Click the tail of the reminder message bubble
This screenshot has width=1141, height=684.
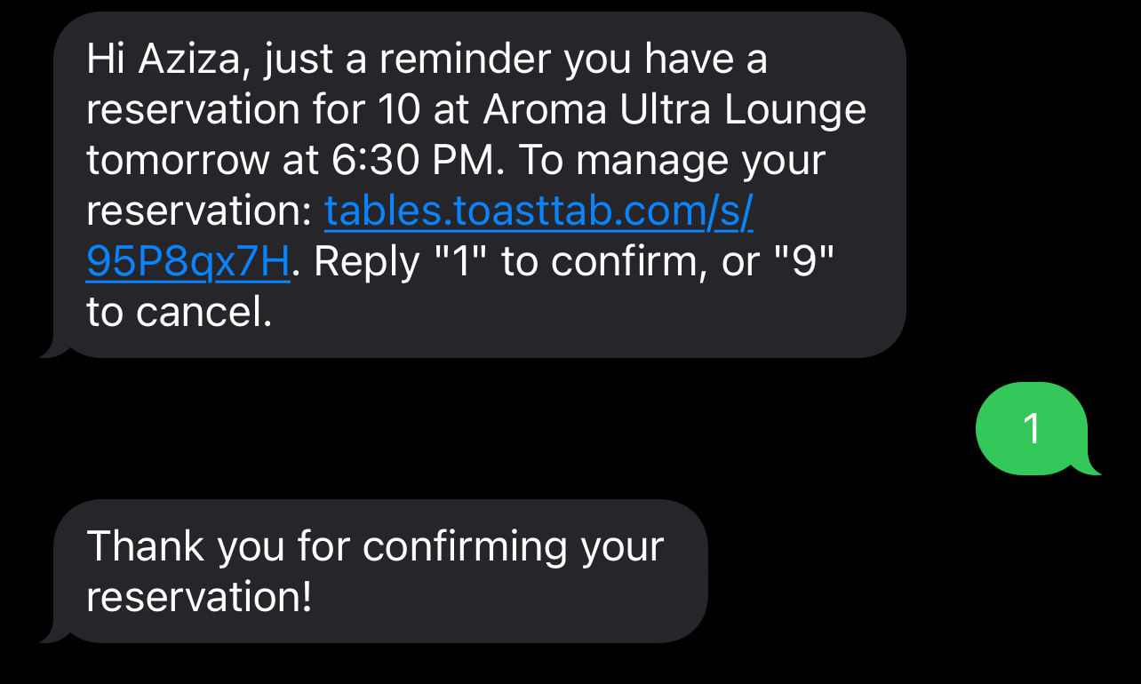(52, 350)
